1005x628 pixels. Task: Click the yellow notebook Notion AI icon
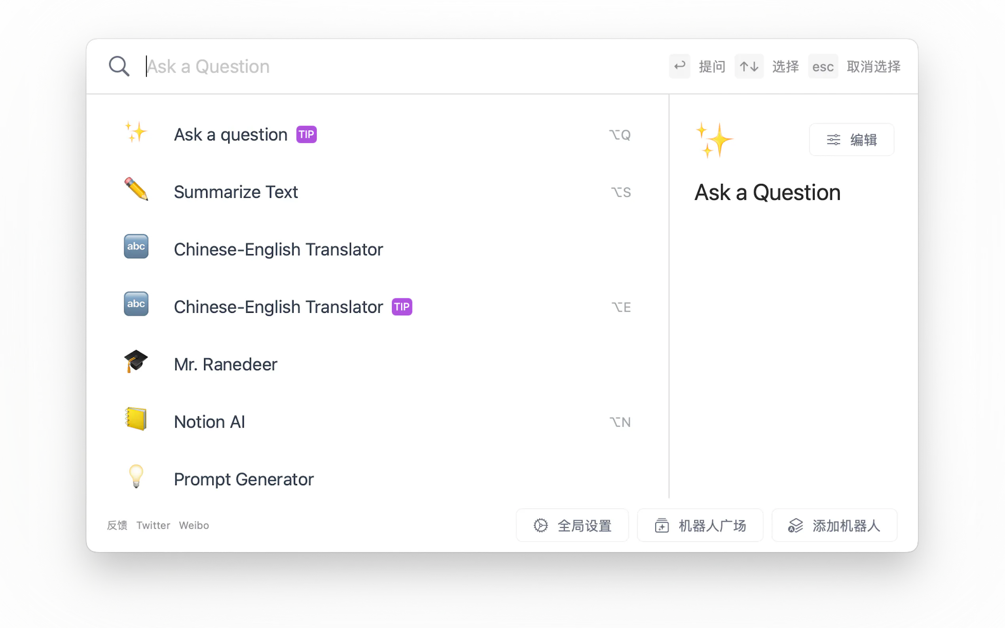tap(136, 419)
